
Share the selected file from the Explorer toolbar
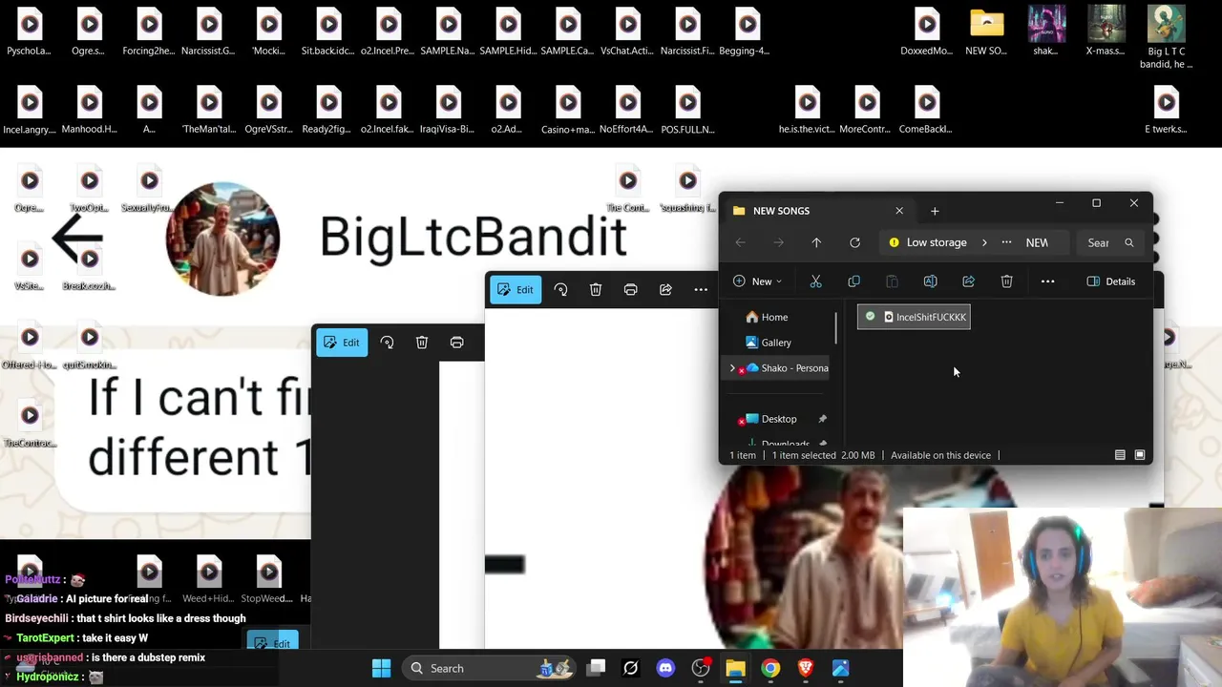(968, 281)
